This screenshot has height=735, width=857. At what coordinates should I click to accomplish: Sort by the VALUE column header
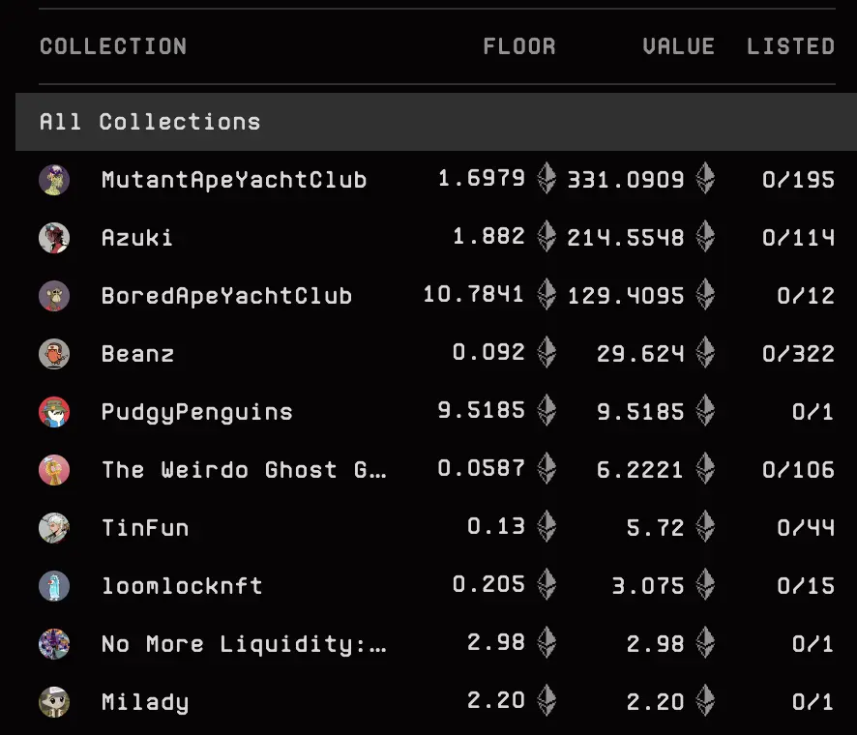(x=678, y=46)
